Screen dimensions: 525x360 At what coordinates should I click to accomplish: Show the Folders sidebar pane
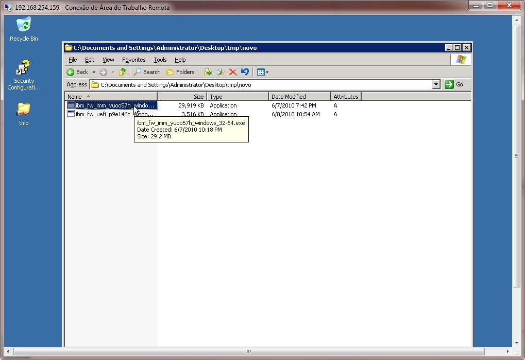(179, 71)
